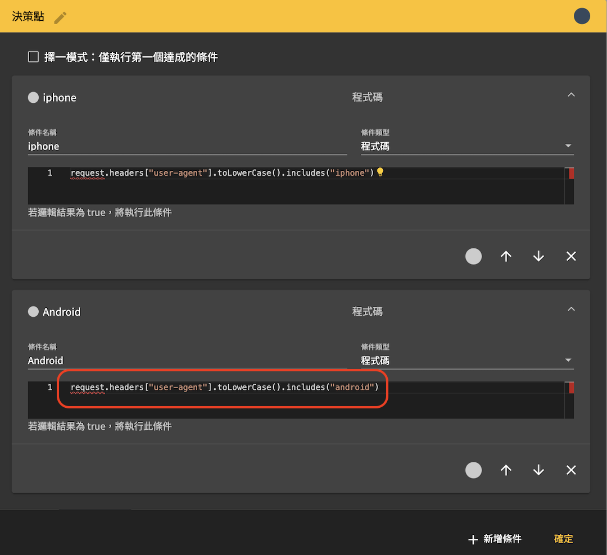Click the dark circle icon in yellow header
The image size is (607, 555).
pyautogui.click(x=582, y=16)
